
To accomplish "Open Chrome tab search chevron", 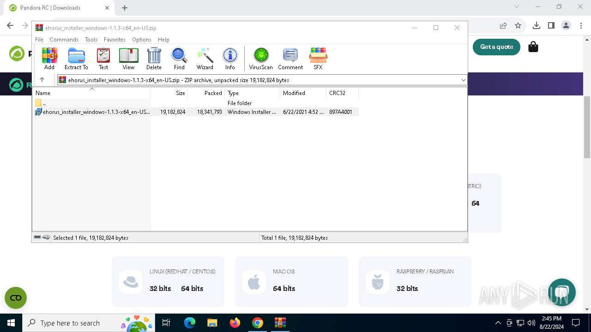I will [517, 7].
